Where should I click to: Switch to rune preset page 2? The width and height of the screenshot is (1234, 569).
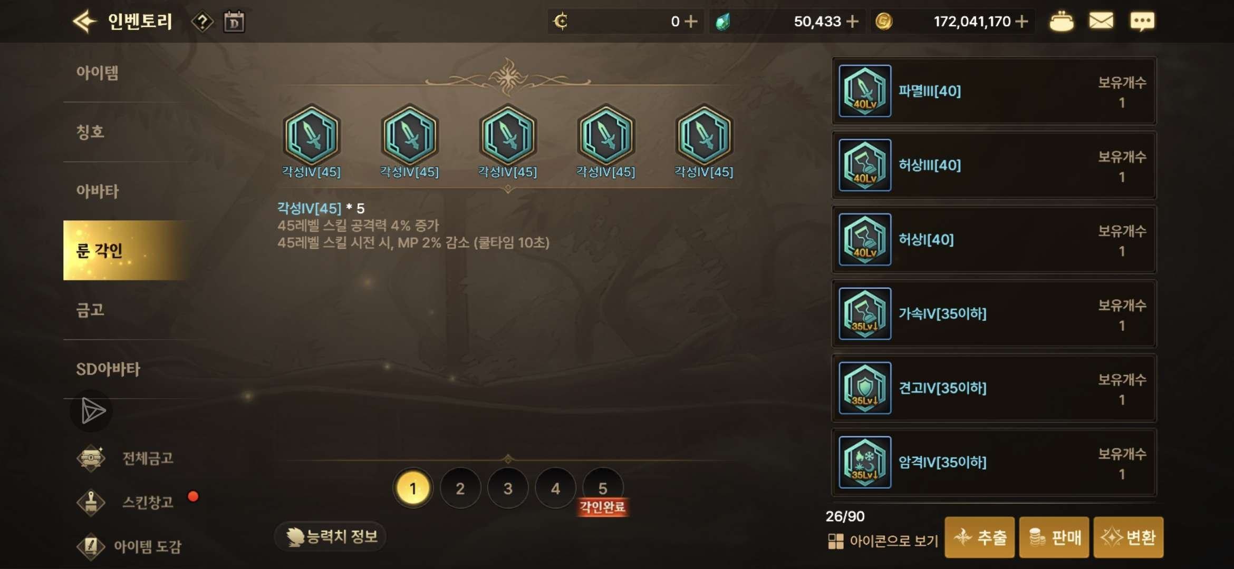point(460,488)
